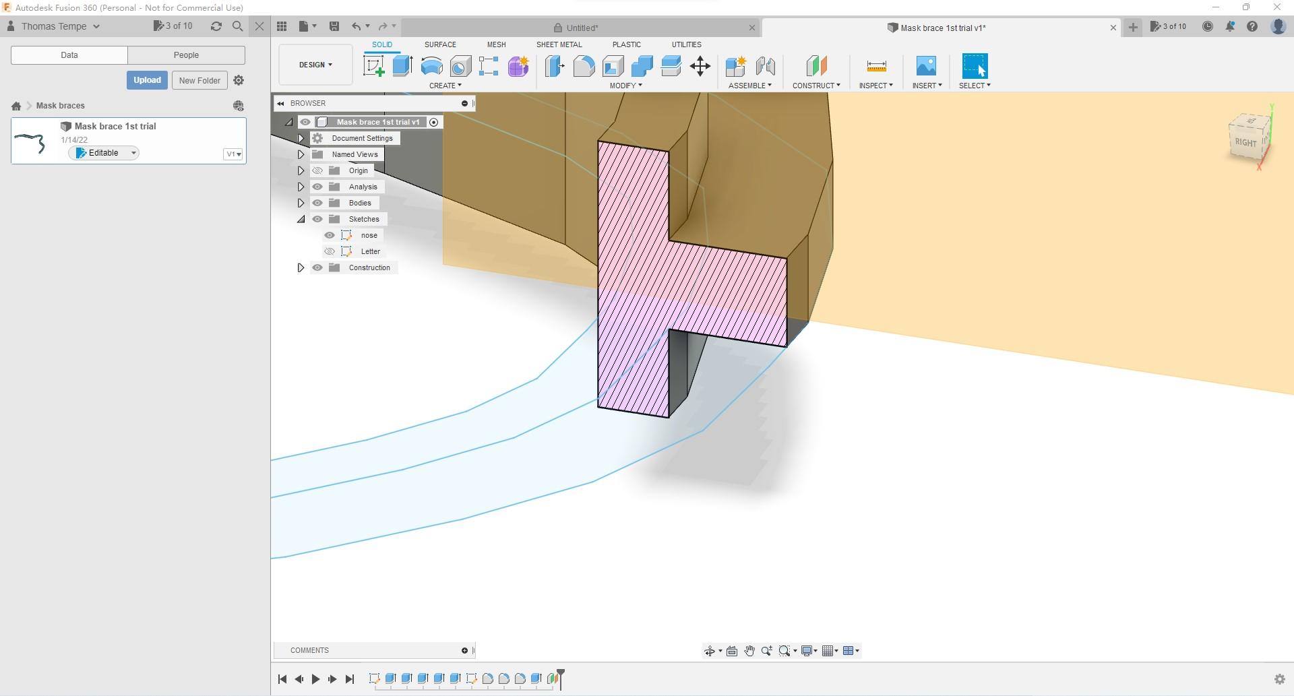Select the Create Sketch tool
Screen dimensions: 1294x696
point(373,66)
